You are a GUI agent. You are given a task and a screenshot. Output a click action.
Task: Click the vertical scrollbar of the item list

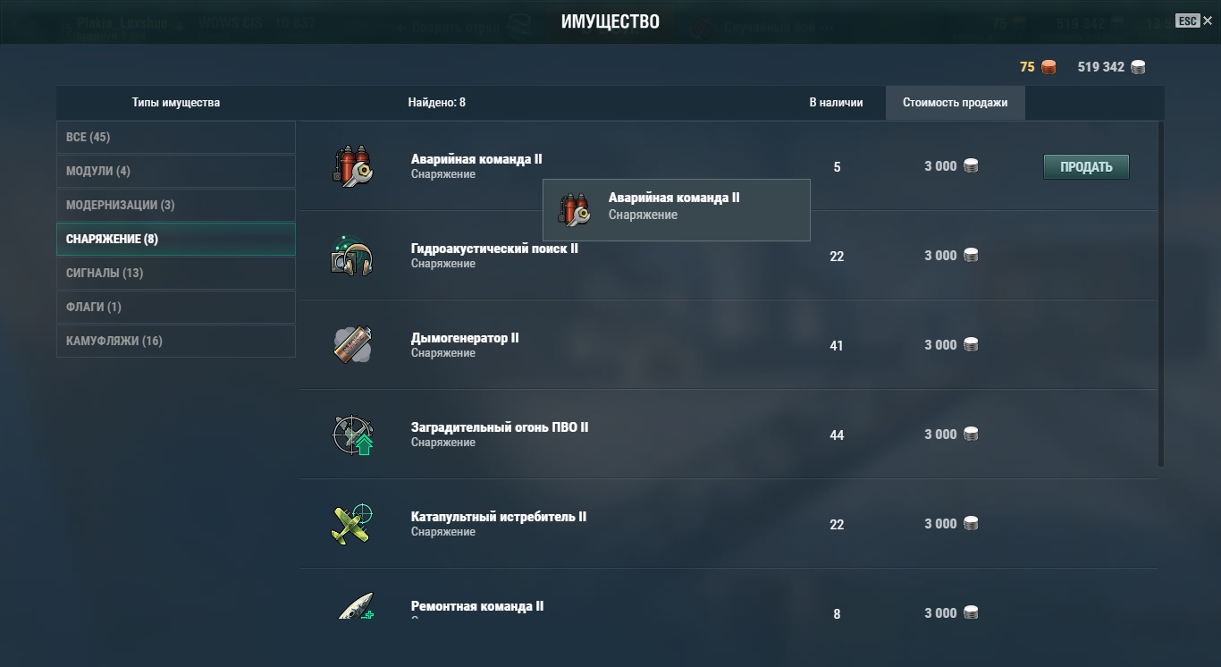tap(1161, 294)
